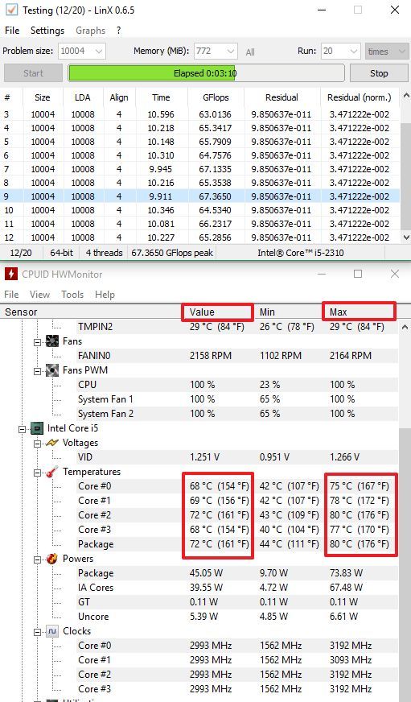411x702 pixels.
Task: Collapse the Intel Core i5 tree node
Action: (22, 429)
